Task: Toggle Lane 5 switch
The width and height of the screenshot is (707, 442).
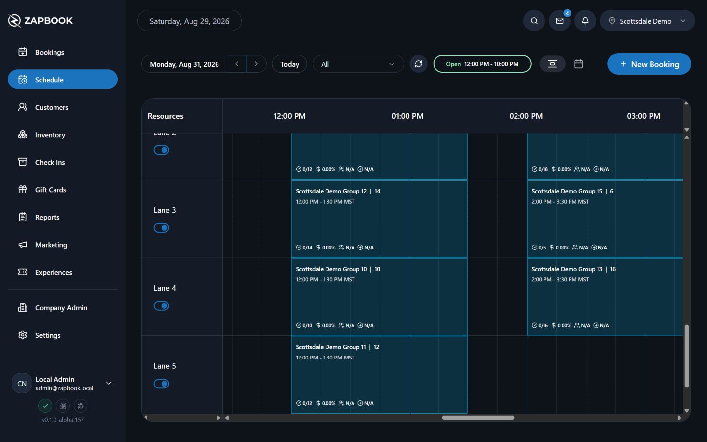Action: click(162, 384)
